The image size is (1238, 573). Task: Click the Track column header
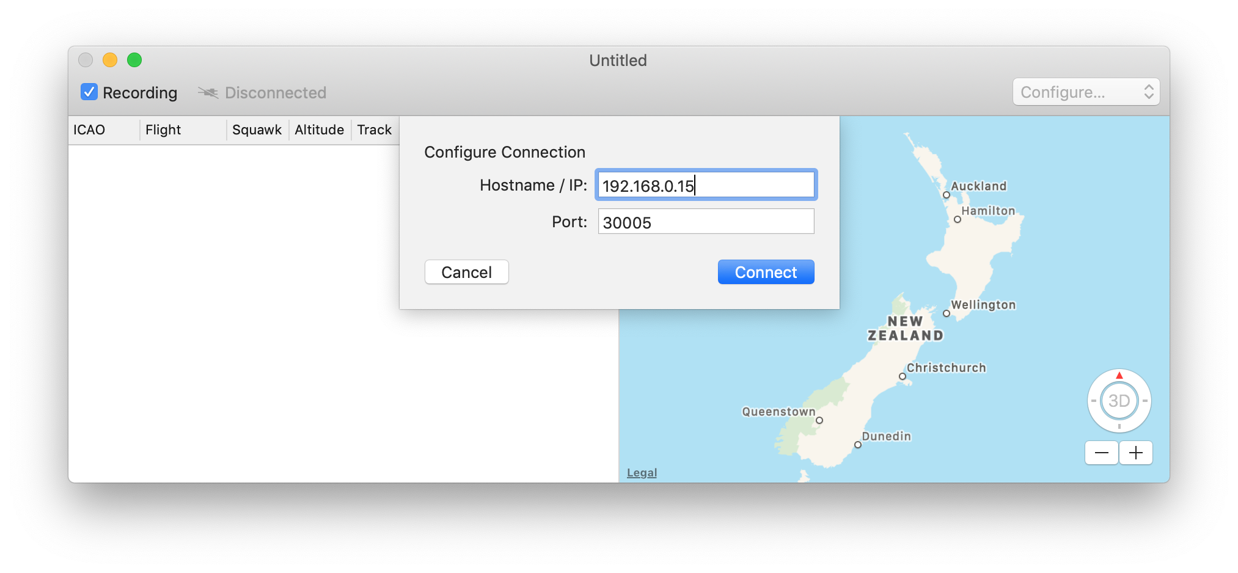pyautogui.click(x=374, y=130)
